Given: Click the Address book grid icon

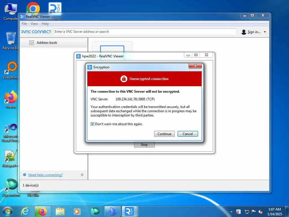Looking at the screenshot, I should pos(32,43).
